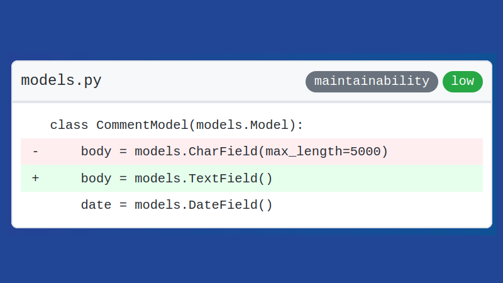Click models.Model base class text
Viewport: 503px width, 283px height.
point(242,125)
